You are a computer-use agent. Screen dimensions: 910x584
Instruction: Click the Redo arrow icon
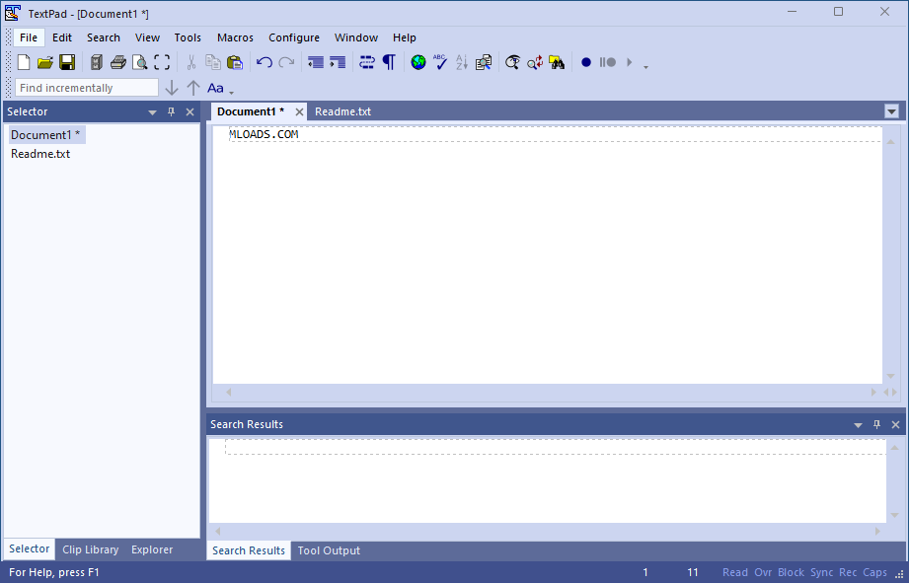click(286, 62)
